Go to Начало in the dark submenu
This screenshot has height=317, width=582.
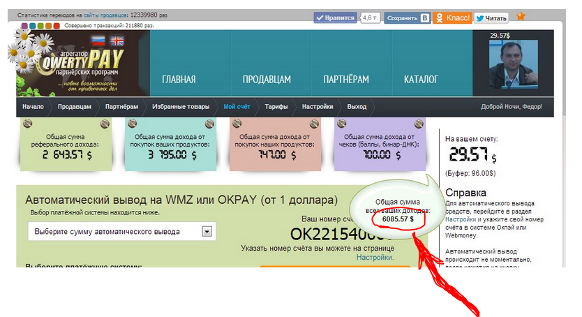click(33, 107)
